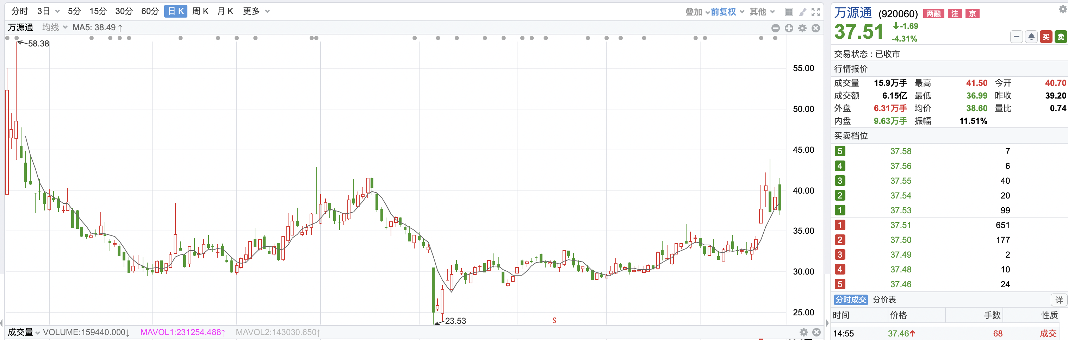The height and width of the screenshot is (340, 1068).
Task: Click the price alert bell icon
Action: tap(1031, 37)
